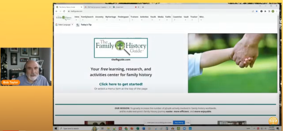Open a new browser tab with plus icon

(143, 7)
